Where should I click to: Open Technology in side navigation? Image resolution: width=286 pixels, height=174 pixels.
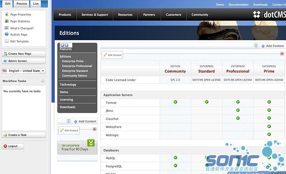point(68,85)
